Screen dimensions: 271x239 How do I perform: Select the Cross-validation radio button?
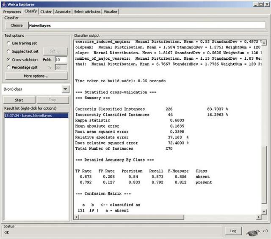click(8, 60)
